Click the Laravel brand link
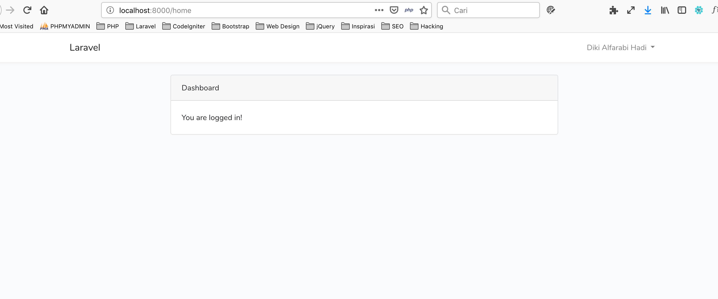The height and width of the screenshot is (299, 718). pyautogui.click(x=85, y=47)
